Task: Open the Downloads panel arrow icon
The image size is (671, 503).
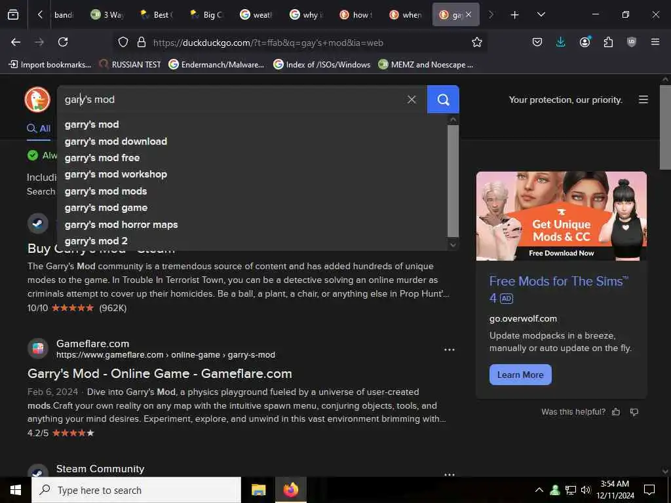Action: [x=561, y=42]
